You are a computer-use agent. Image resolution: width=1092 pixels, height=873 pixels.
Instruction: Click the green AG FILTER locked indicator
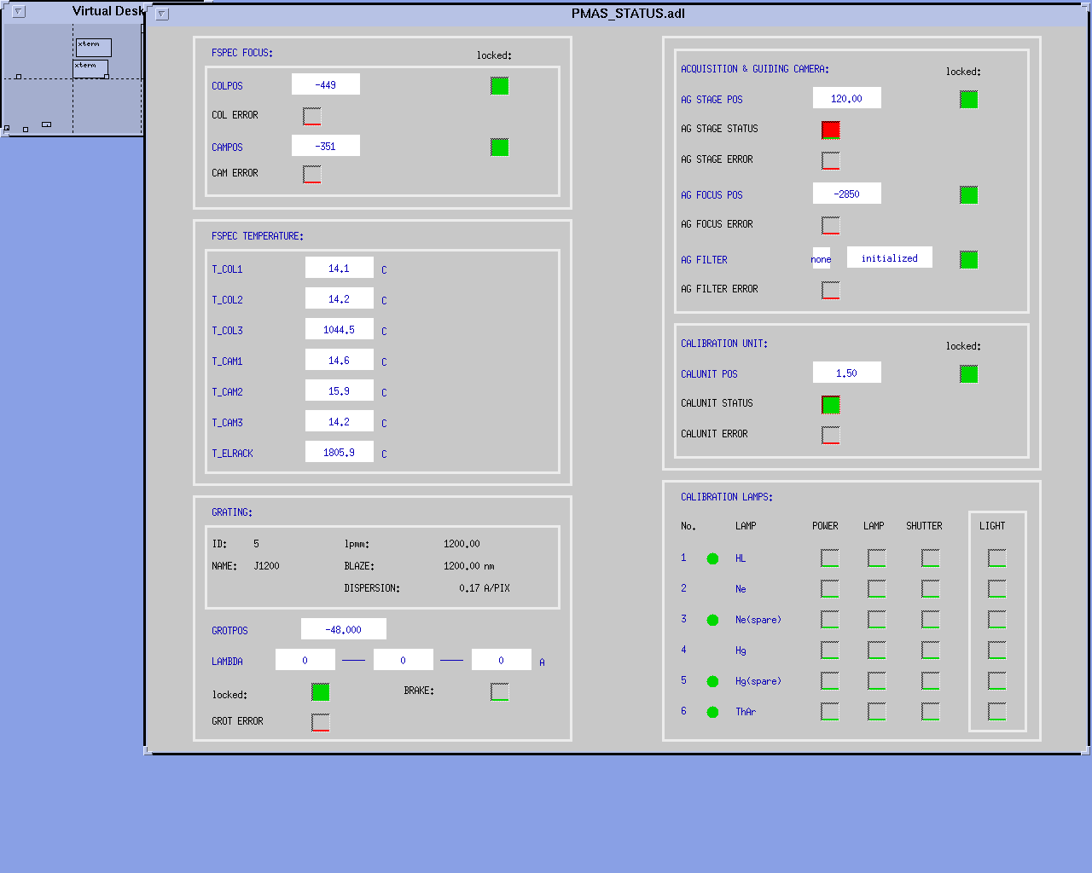pos(968,260)
